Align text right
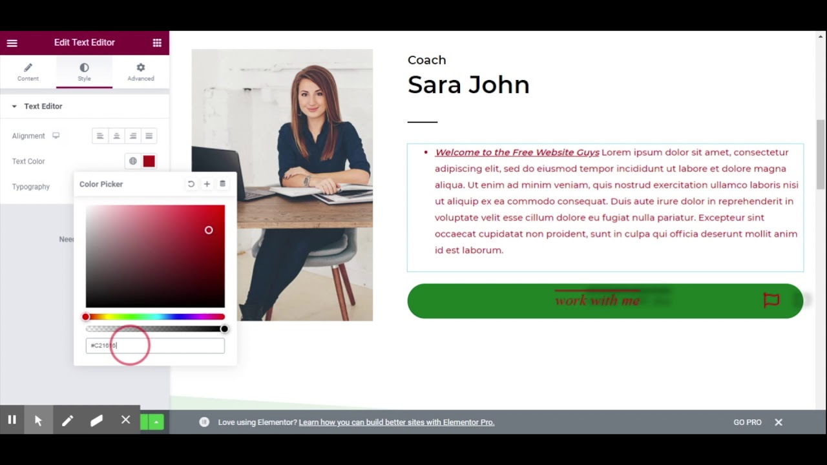The width and height of the screenshot is (827, 465). coord(133,136)
